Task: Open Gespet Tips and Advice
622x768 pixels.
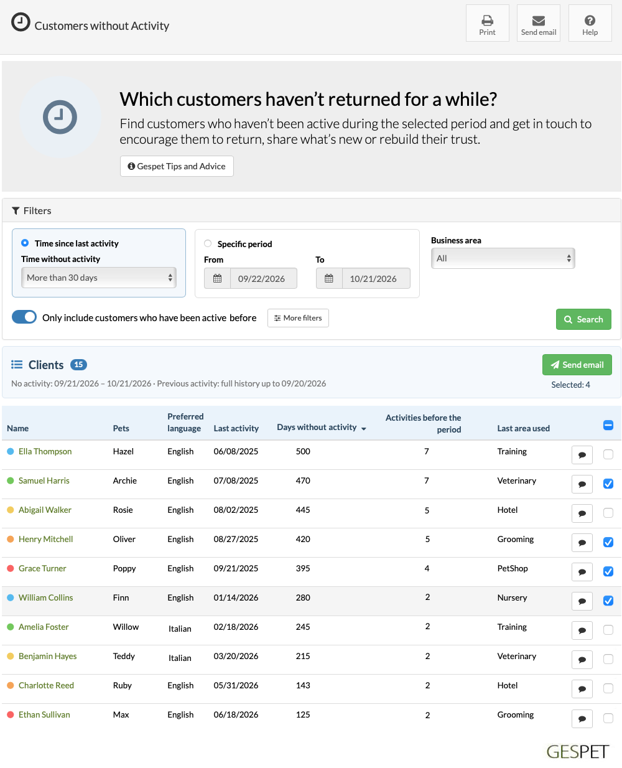Action: 177,166
